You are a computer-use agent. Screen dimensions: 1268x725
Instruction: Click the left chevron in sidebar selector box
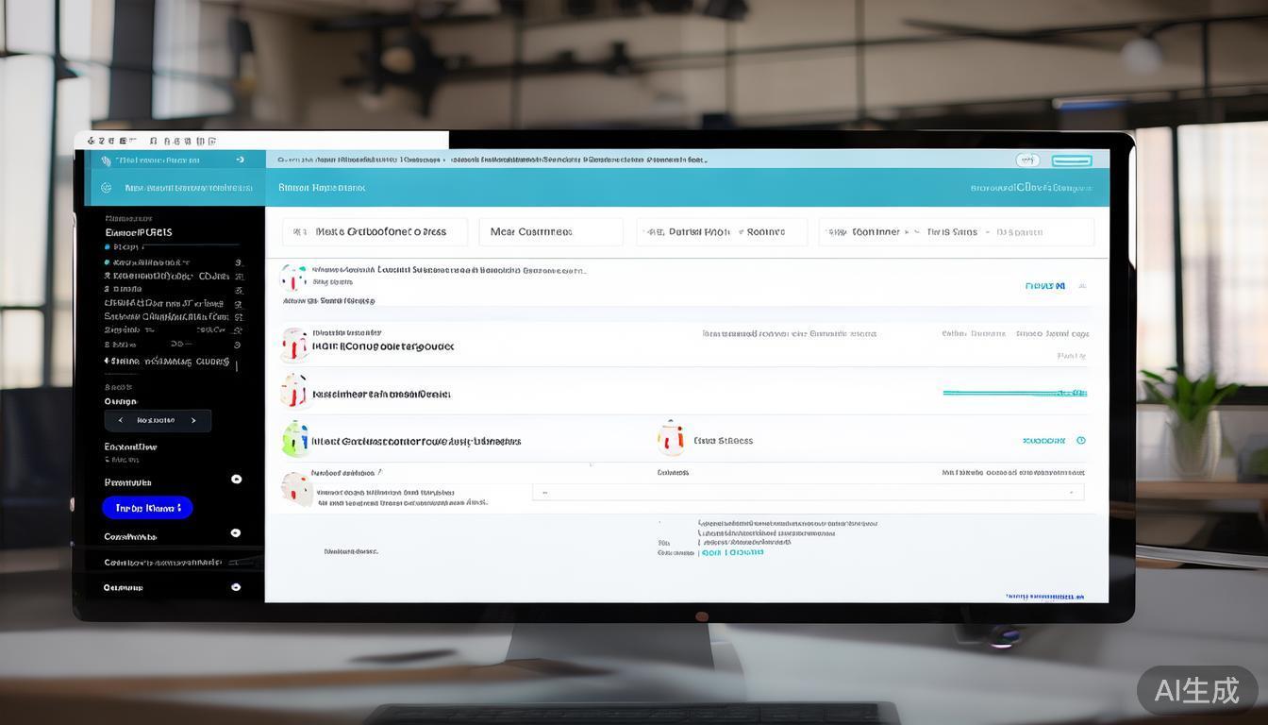pyautogui.click(x=120, y=420)
